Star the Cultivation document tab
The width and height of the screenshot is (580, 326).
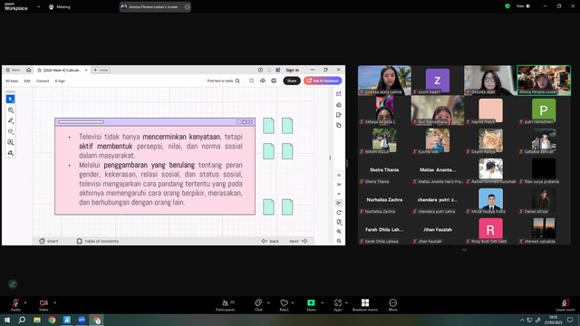pos(39,70)
